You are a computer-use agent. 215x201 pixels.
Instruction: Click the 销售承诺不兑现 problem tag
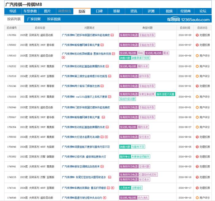[140, 58]
